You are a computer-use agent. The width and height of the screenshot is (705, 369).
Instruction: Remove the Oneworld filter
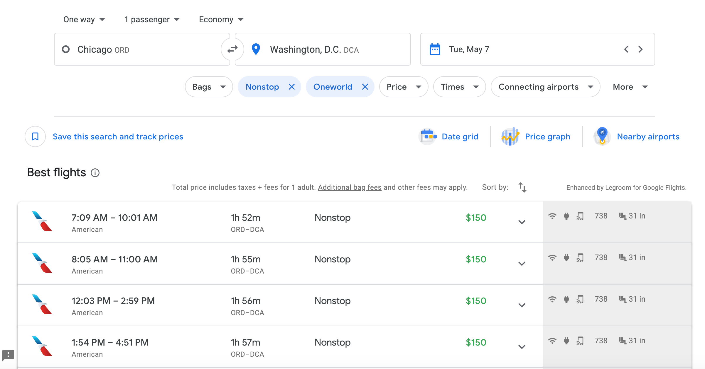(365, 87)
